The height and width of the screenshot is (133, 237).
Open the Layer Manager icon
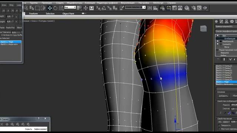(162, 8)
